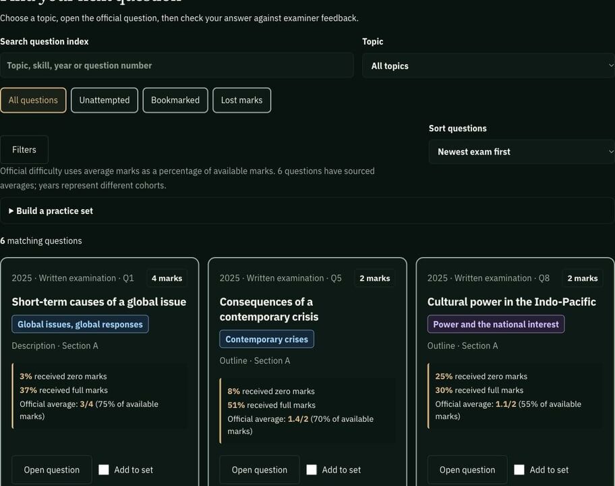Tick Add to set for Contemporary crisis card
Viewport: 615px width, 486px height.
click(312, 470)
